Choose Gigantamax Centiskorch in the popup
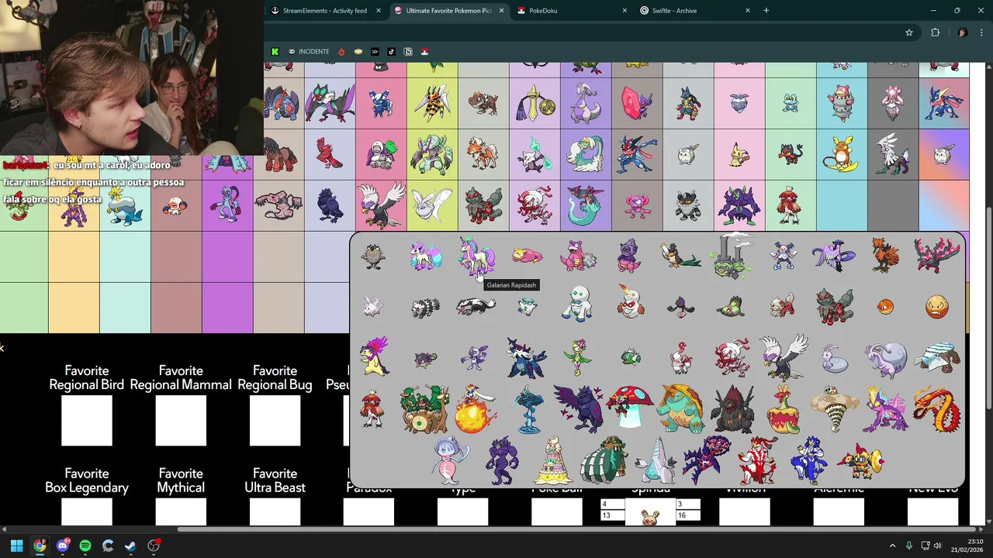 [x=937, y=409]
